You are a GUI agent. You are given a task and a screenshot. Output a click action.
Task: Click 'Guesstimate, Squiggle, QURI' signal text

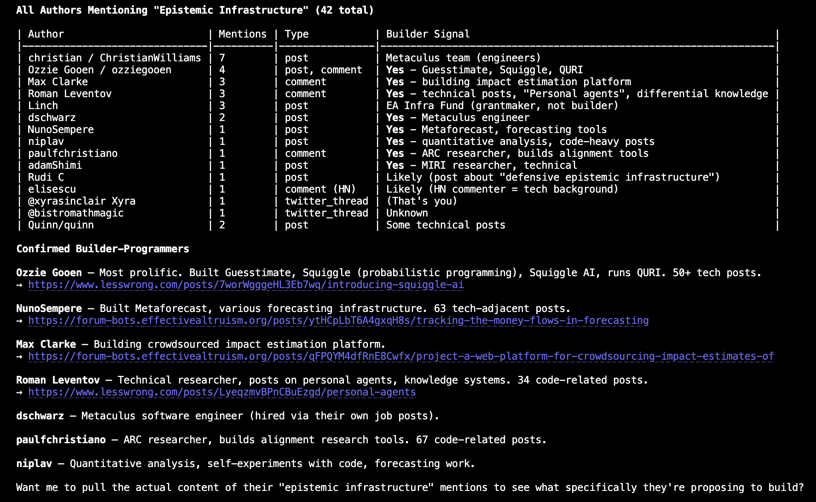pos(503,70)
